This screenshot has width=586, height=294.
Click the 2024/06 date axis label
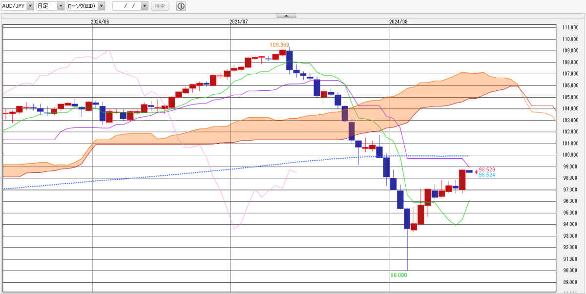(100, 21)
